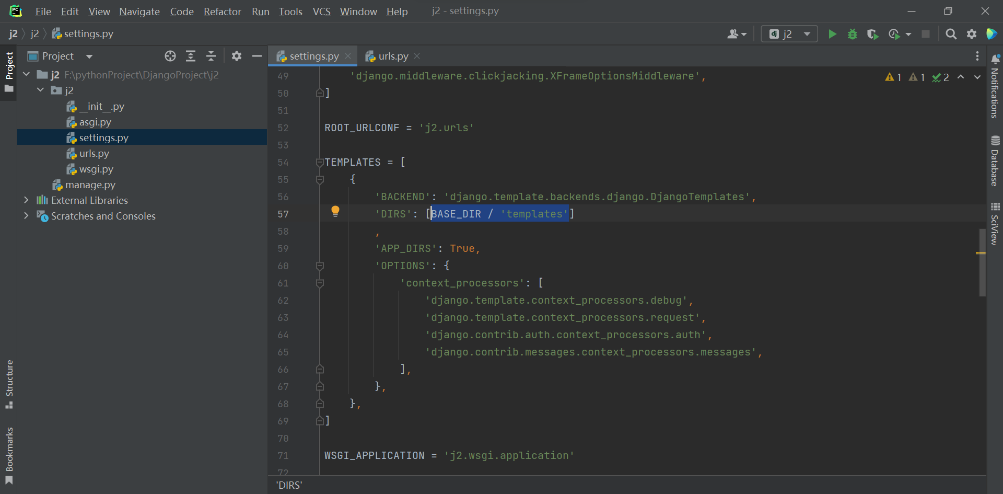Screen dimensions: 1003x494
Task: Select opened file locator target icon
Action: tap(170, 56)
